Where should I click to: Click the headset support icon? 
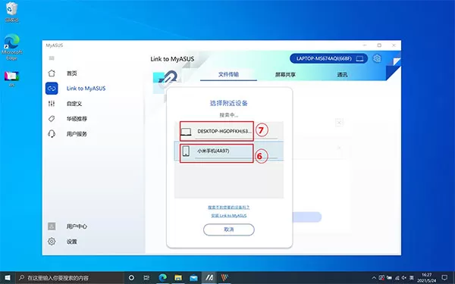click(52, 134)
